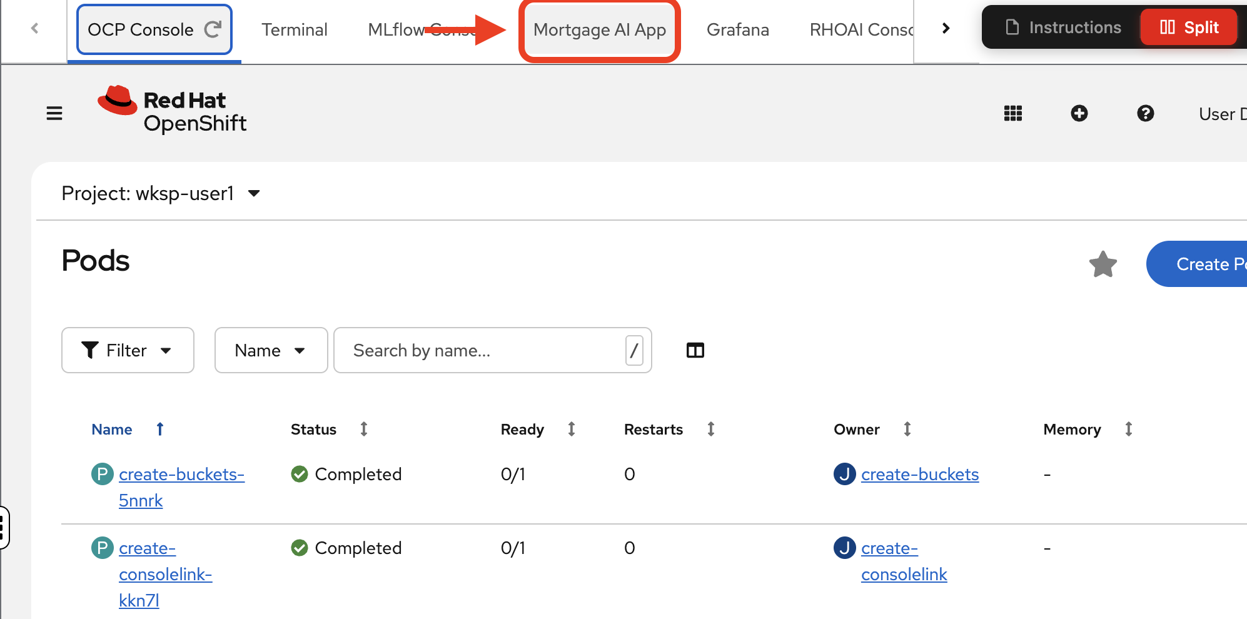The height and width of the screenshot is (619, 1247).
Task: Click the Pod badge beside create-buckets-5nnrk
Action: [x=103, y=474]
